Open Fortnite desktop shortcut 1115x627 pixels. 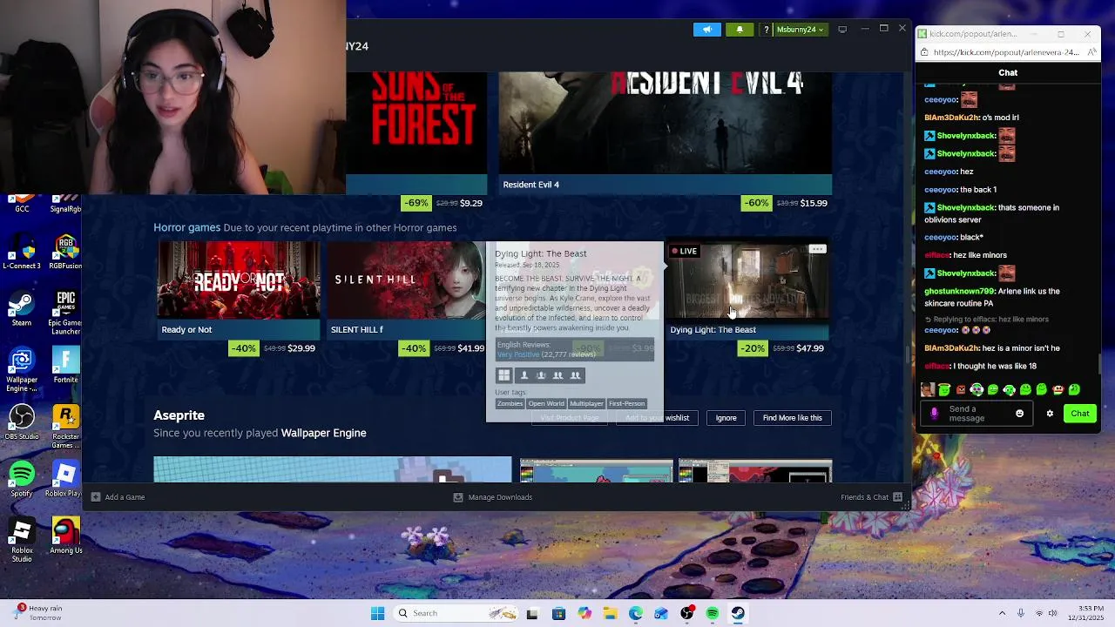point(66,366)
